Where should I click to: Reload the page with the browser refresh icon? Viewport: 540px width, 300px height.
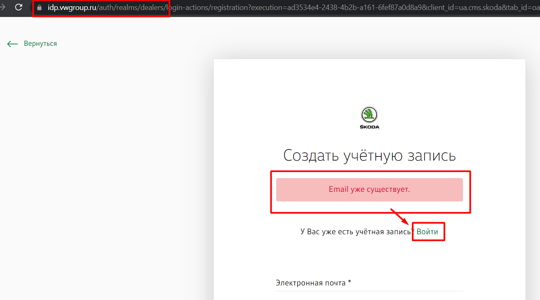[19, 7]
